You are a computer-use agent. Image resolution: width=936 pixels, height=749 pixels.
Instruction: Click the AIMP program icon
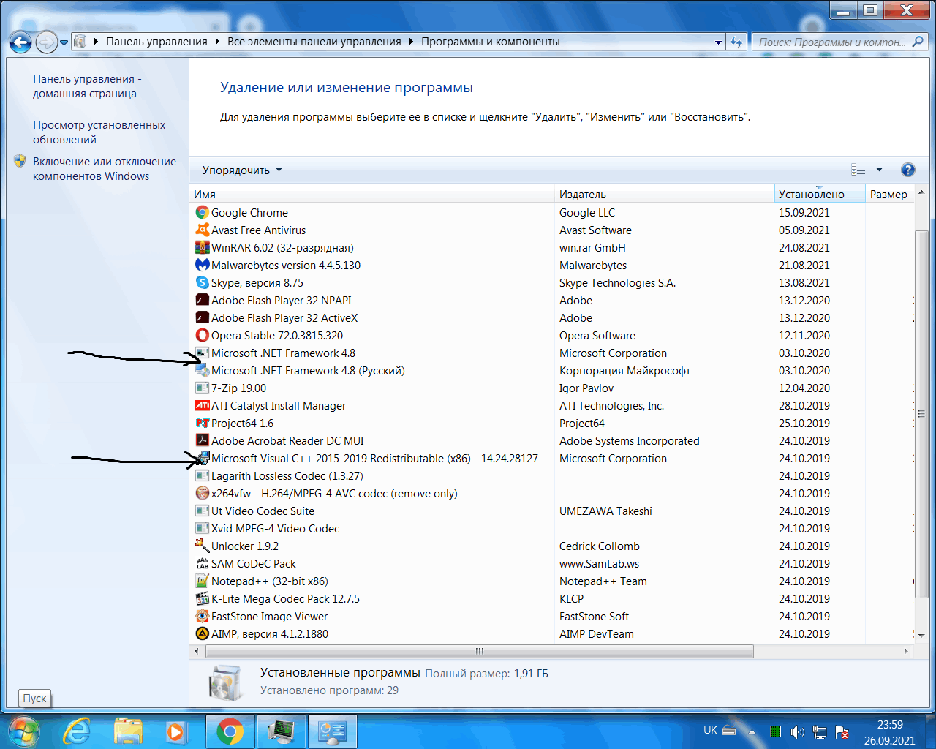(x=203, y=633)
